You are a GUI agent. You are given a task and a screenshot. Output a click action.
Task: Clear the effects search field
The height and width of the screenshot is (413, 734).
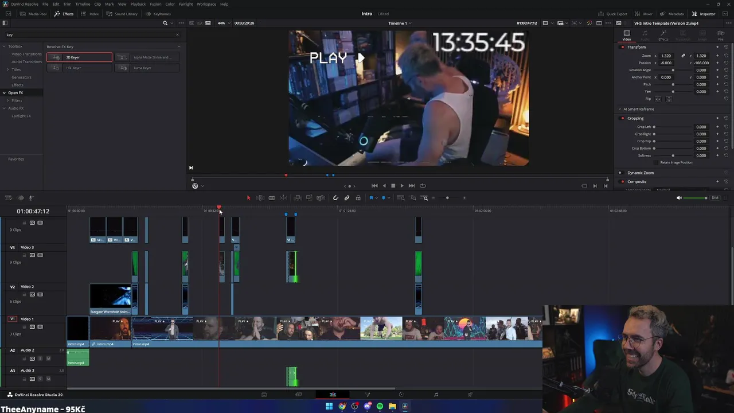[x=177, y=34]
